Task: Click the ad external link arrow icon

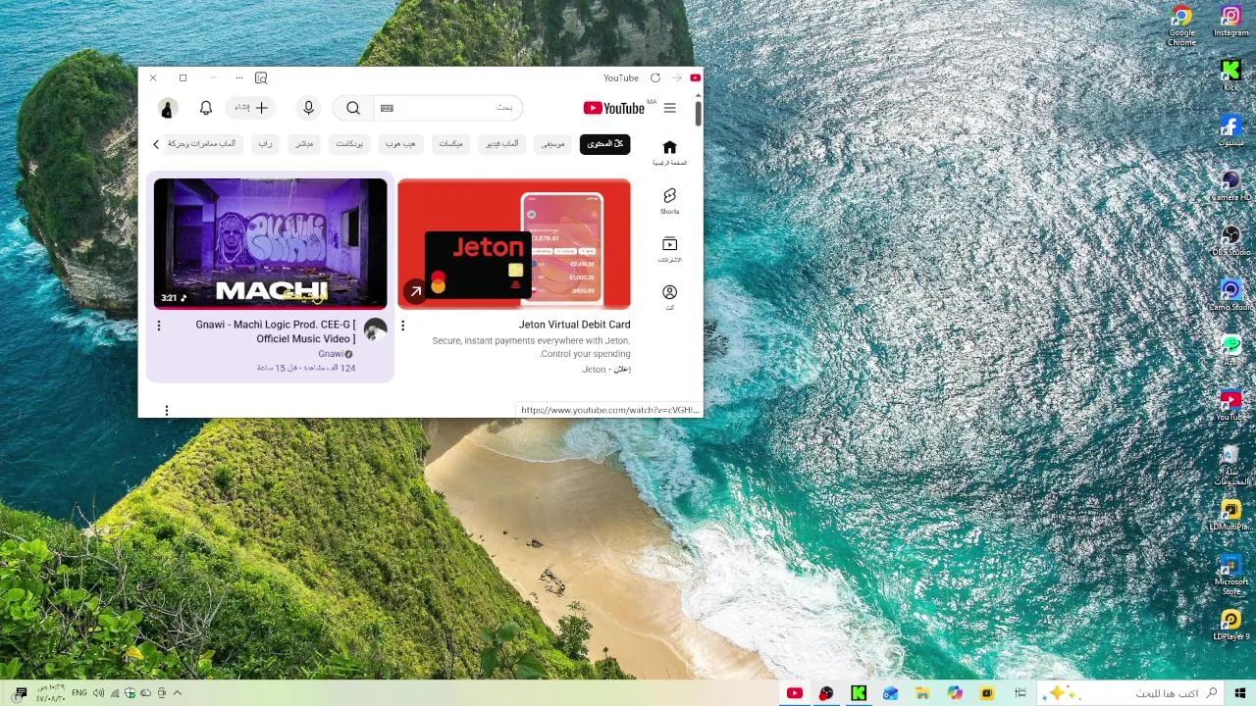Action: pyautogui.click(x=415, y=291)
